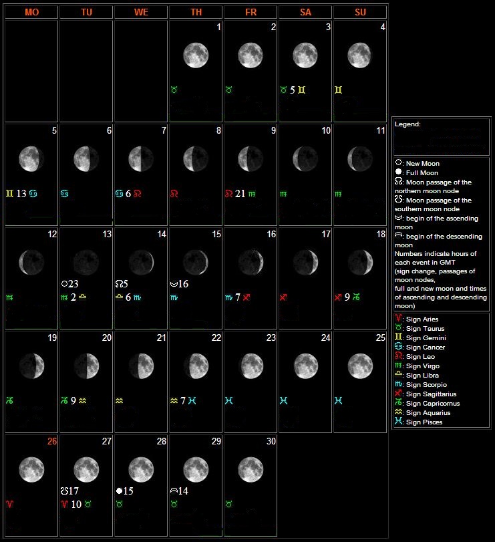The width and height of the screenshot is (495, 542).
Task: Select the southern moon node symbol on day 27
Action: click(64, 491)
